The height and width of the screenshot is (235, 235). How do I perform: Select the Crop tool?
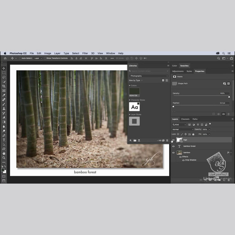(4, 86)
